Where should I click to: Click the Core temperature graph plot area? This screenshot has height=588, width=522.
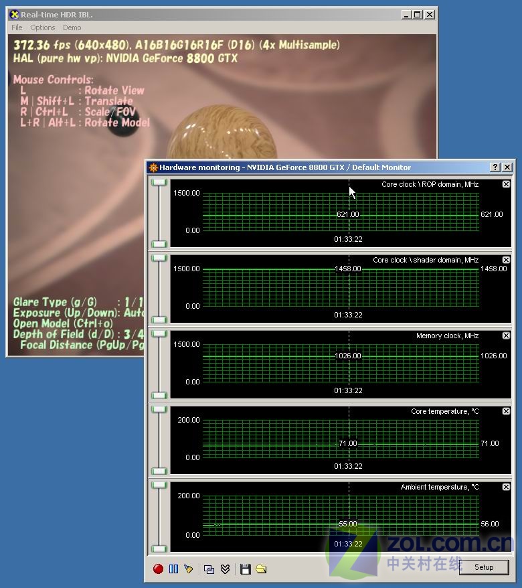[341, 439]
